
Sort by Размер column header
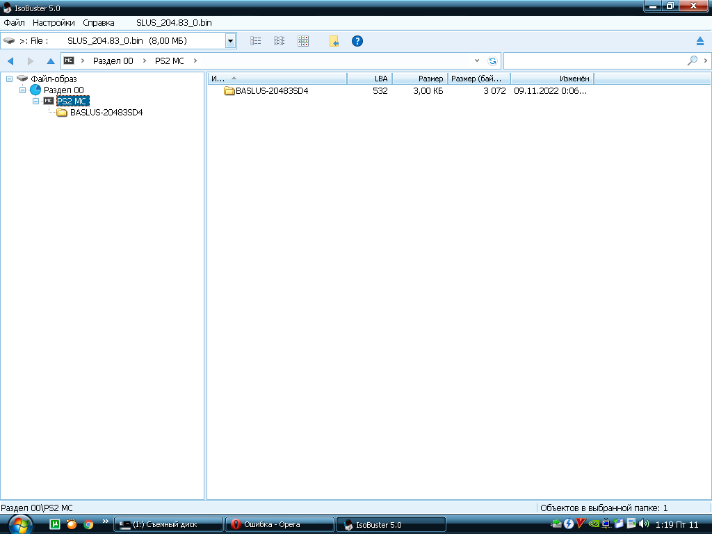click(x=419, y=79)
